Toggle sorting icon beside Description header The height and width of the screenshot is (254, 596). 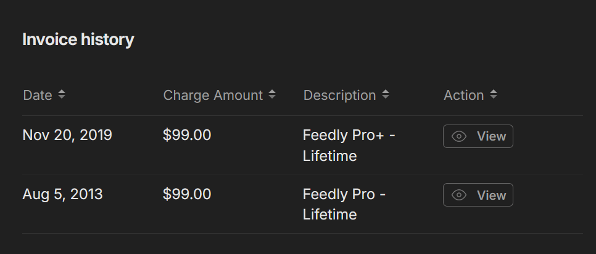coord(386,95)
